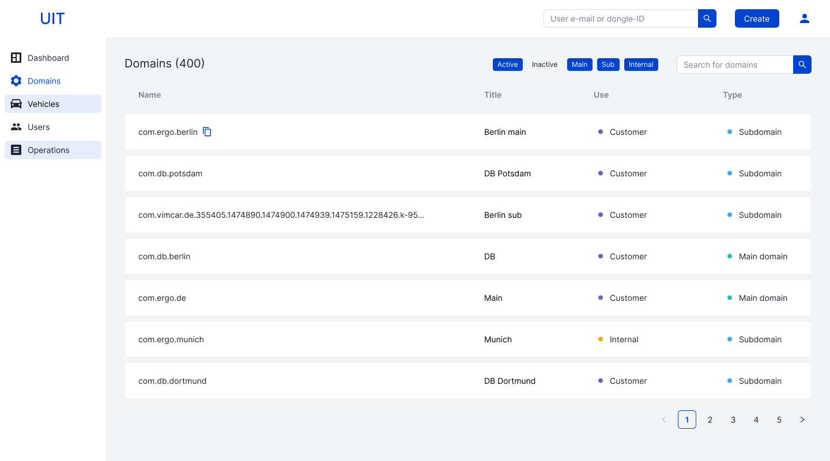This screenshot has width=830, height=461.
Task: Toggle the Active filter chip
Action: click(x=507, y=65)
